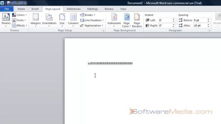Screen dimensions: 221x124
Task: Switch to the References tab
Action: 74,9
